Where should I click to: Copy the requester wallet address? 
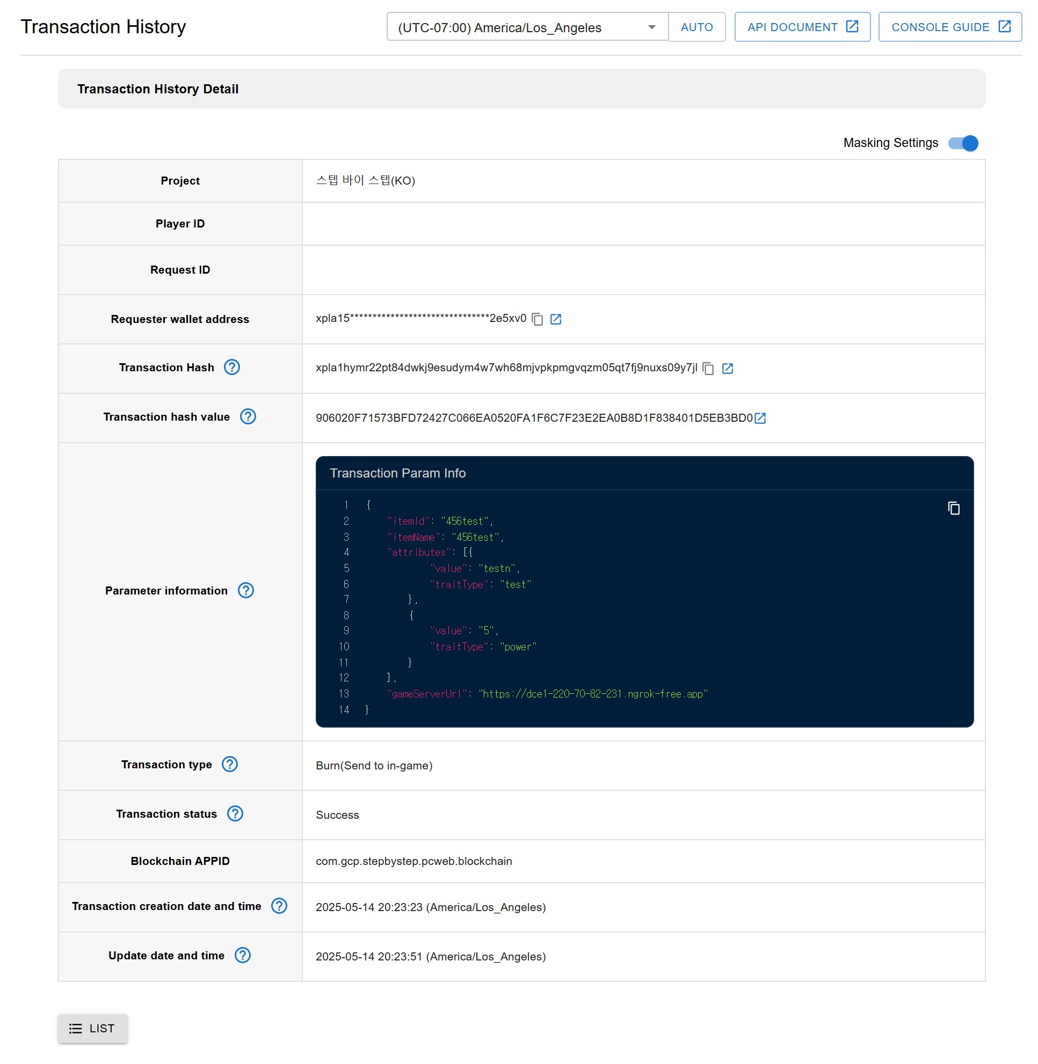pos(537,319)
